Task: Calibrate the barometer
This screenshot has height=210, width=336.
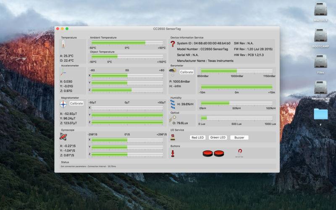Action: click(186, 72)
